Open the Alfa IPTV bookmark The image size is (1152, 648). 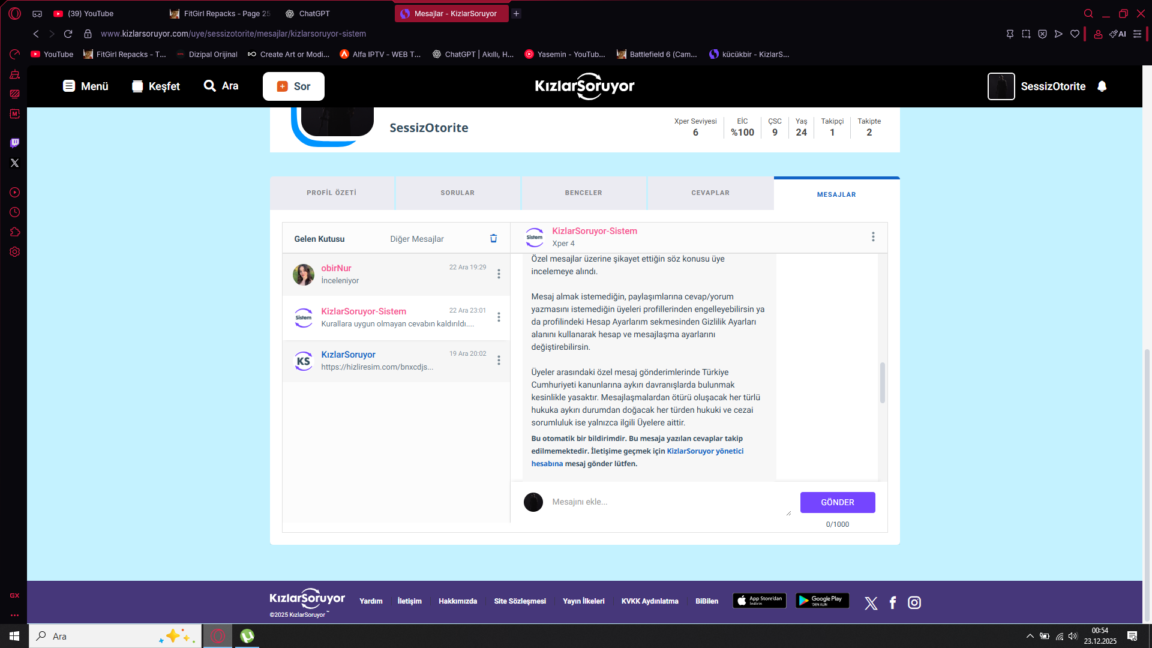tap(380, 54)
